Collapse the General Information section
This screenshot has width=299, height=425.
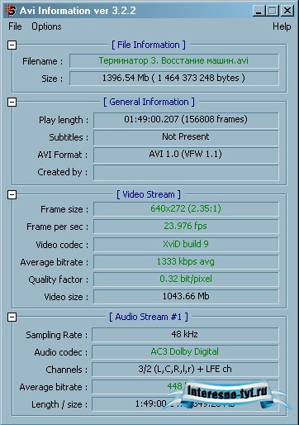click(12, 102)
